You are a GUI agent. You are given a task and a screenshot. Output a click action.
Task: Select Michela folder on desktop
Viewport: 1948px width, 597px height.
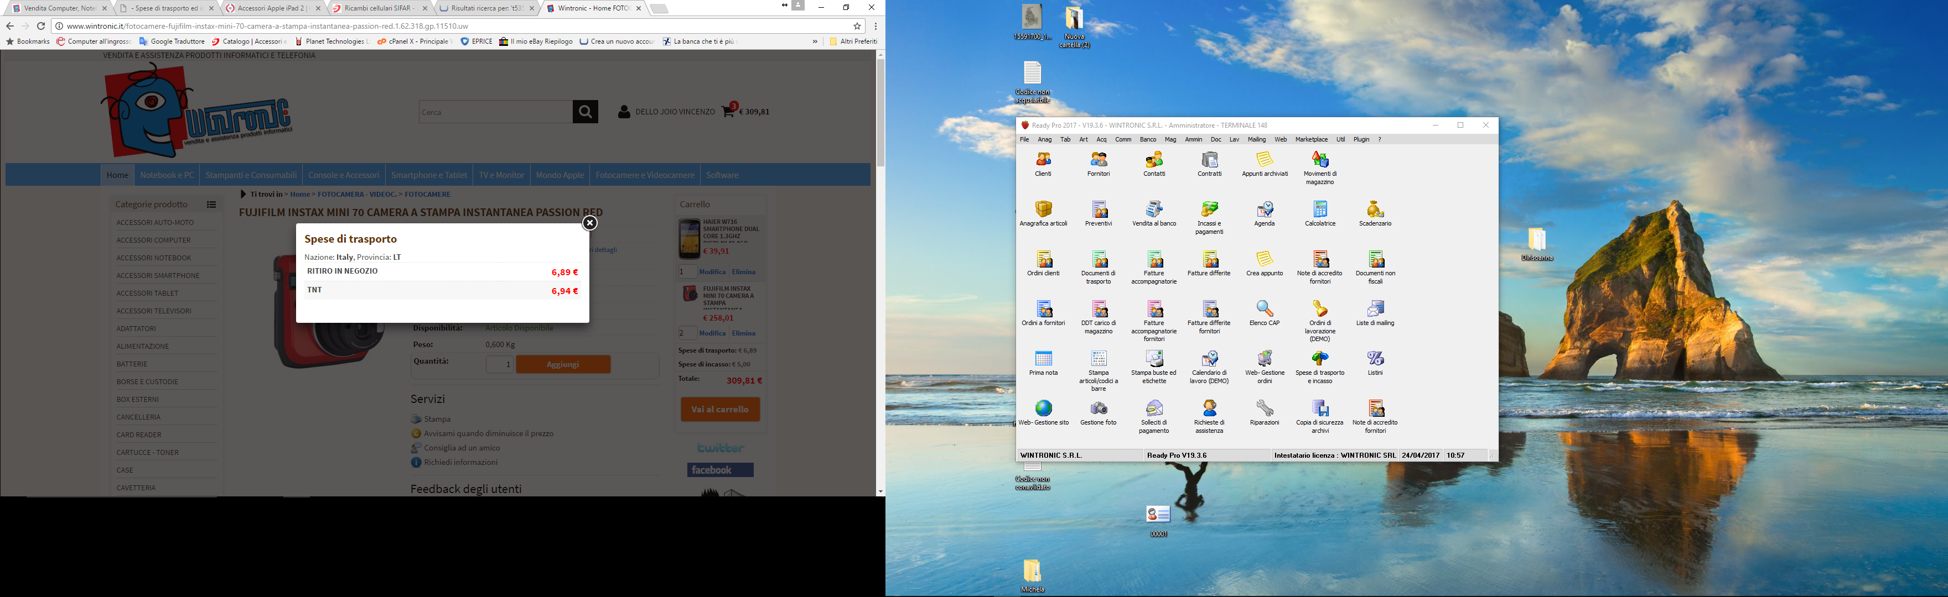(x=1032, y=576)
